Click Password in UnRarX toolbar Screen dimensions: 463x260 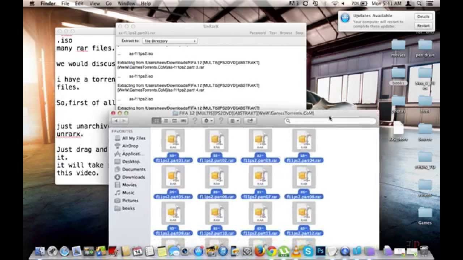[258, 33]
